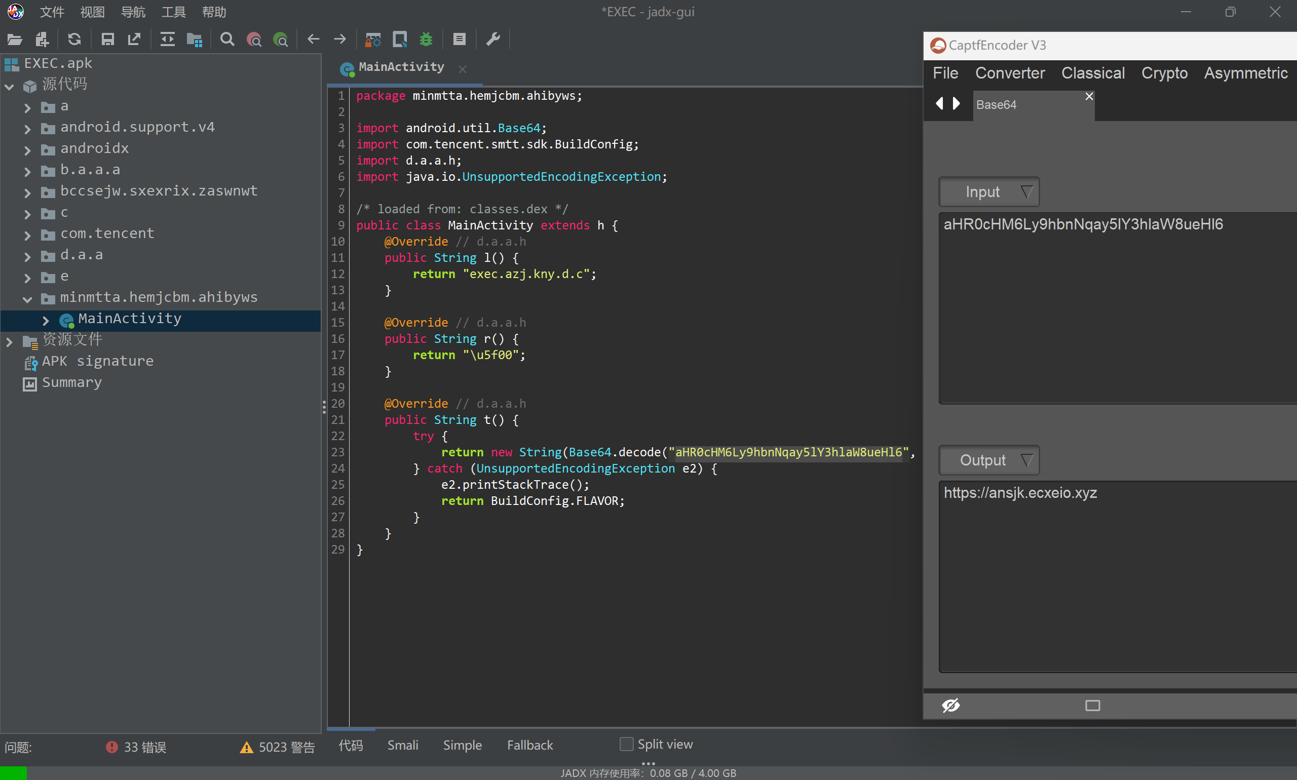1297x780 pixels.
Task: Open the 文件 menu
Action: point(52,12)
